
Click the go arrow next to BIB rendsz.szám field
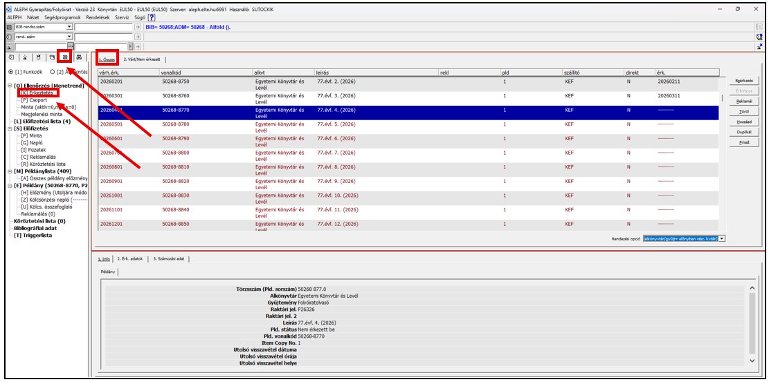[x=138, y=27]
